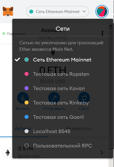Click the pink Ropsten color dot
The image size is (114, 167).
tap(26, 74)
